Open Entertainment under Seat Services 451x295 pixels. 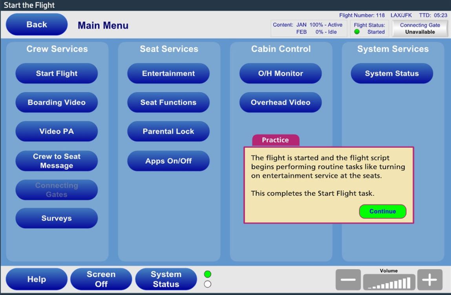(x=168, y=74)
